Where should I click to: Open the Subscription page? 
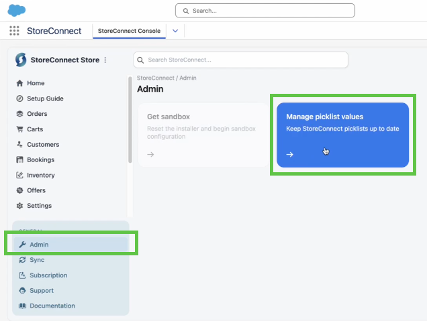(x=48, y=275)
